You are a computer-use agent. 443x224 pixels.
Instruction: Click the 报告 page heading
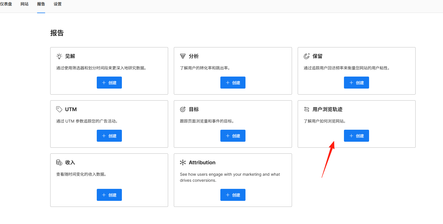click(x=57, y=33)
